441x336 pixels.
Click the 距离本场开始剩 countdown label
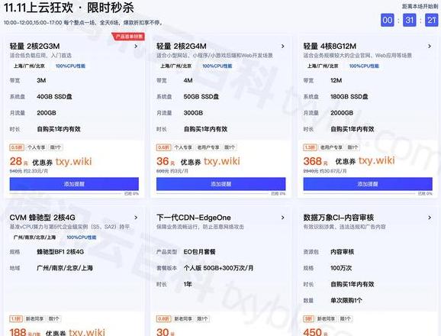pyautogui.click(x=420, y=6)
